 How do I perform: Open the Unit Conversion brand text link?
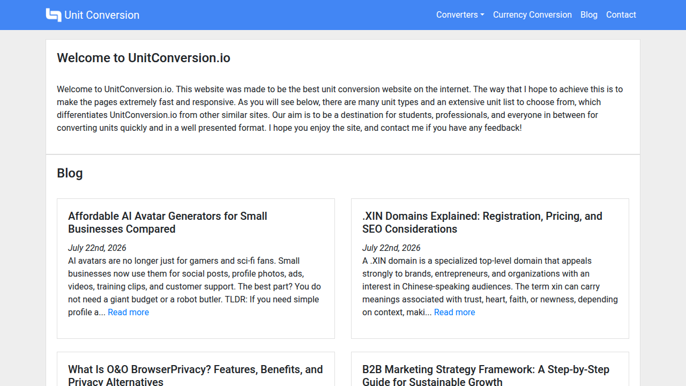point(102,15)
